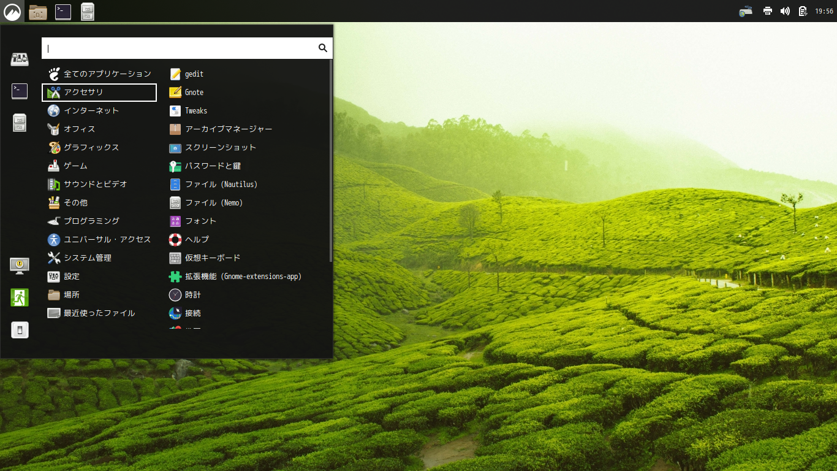This screenshot has width=837, height=471.
Task: Open 最近使ったファイル recent files
Action: 99,313
